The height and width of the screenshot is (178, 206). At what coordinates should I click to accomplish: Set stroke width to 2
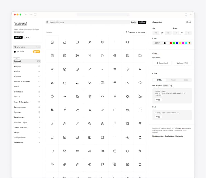[188, 33]
